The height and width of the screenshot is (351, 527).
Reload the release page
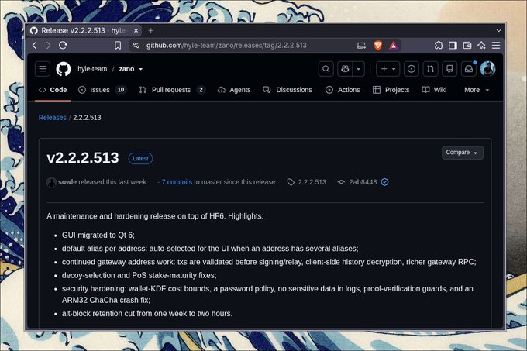pos(63,46)
